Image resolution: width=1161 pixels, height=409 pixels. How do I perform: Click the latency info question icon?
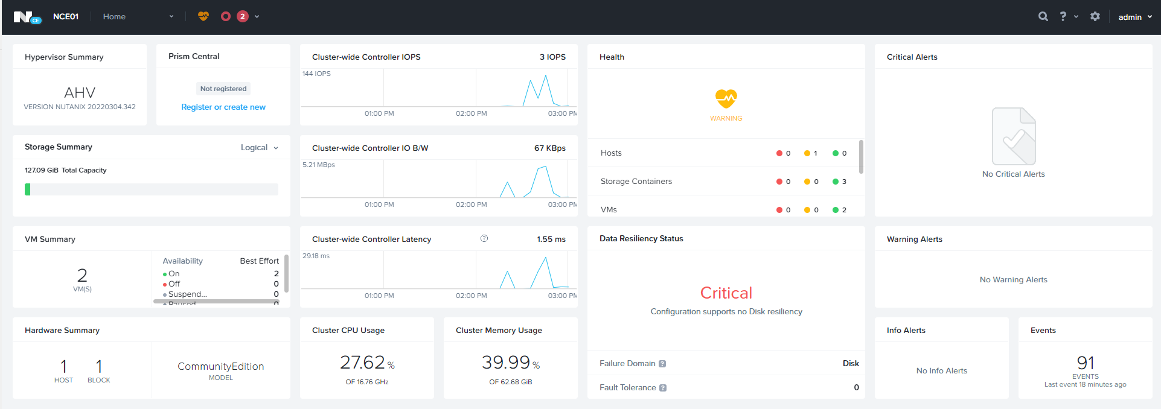point(484,239)
